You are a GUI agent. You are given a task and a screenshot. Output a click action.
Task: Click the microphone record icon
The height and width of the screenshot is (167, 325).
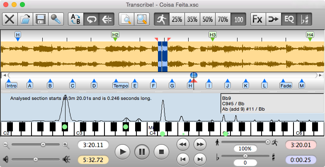pos(55,19)
